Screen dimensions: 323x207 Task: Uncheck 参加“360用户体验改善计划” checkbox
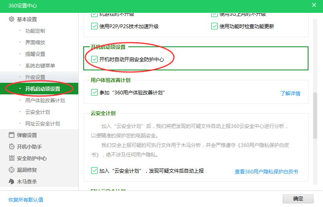point(94,92)
